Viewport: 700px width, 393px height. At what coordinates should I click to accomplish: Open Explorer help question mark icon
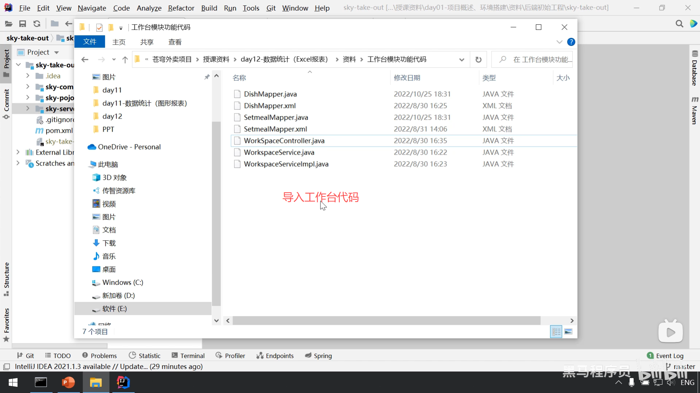[571, 42]
